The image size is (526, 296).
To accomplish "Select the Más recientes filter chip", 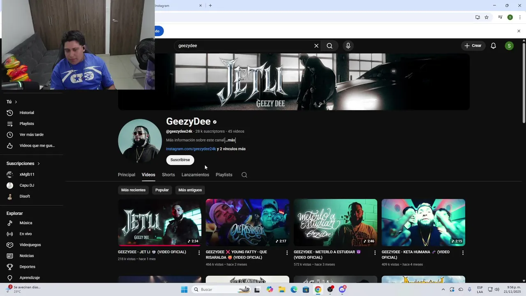I will point(133,190).
